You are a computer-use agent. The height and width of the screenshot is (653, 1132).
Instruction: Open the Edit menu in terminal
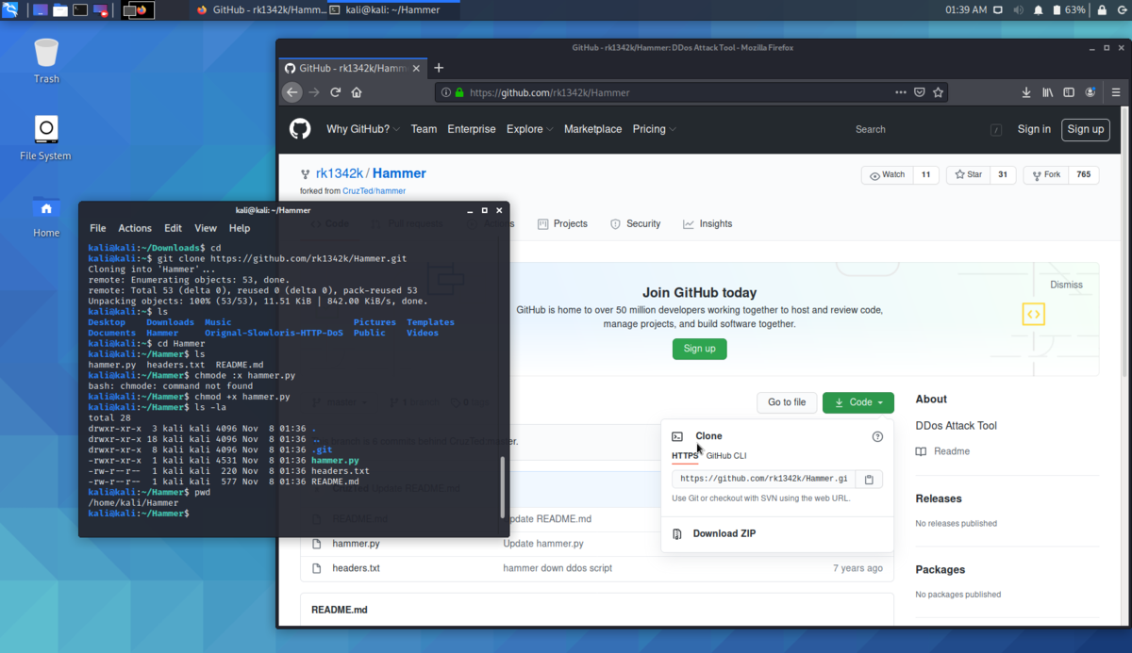tap(173, 228)
